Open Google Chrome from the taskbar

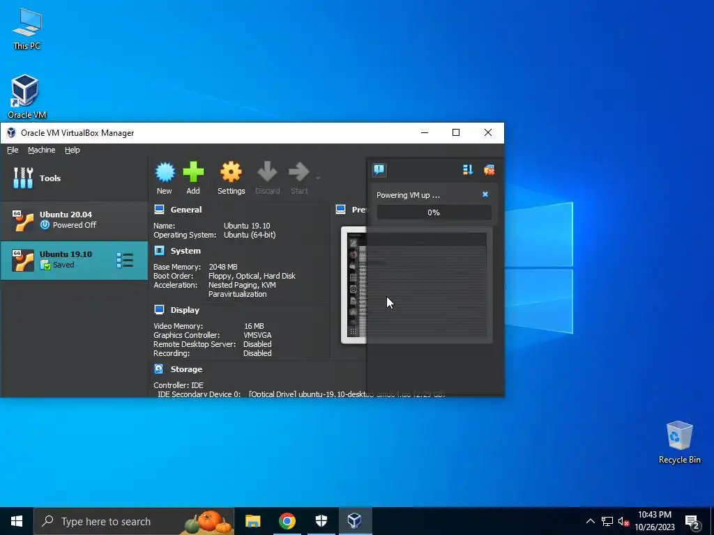[287, 521]
